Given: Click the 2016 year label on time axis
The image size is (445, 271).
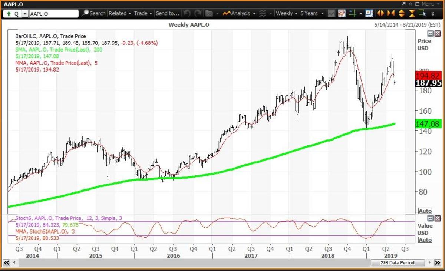Looking at the screenshot, I should 173,256.
